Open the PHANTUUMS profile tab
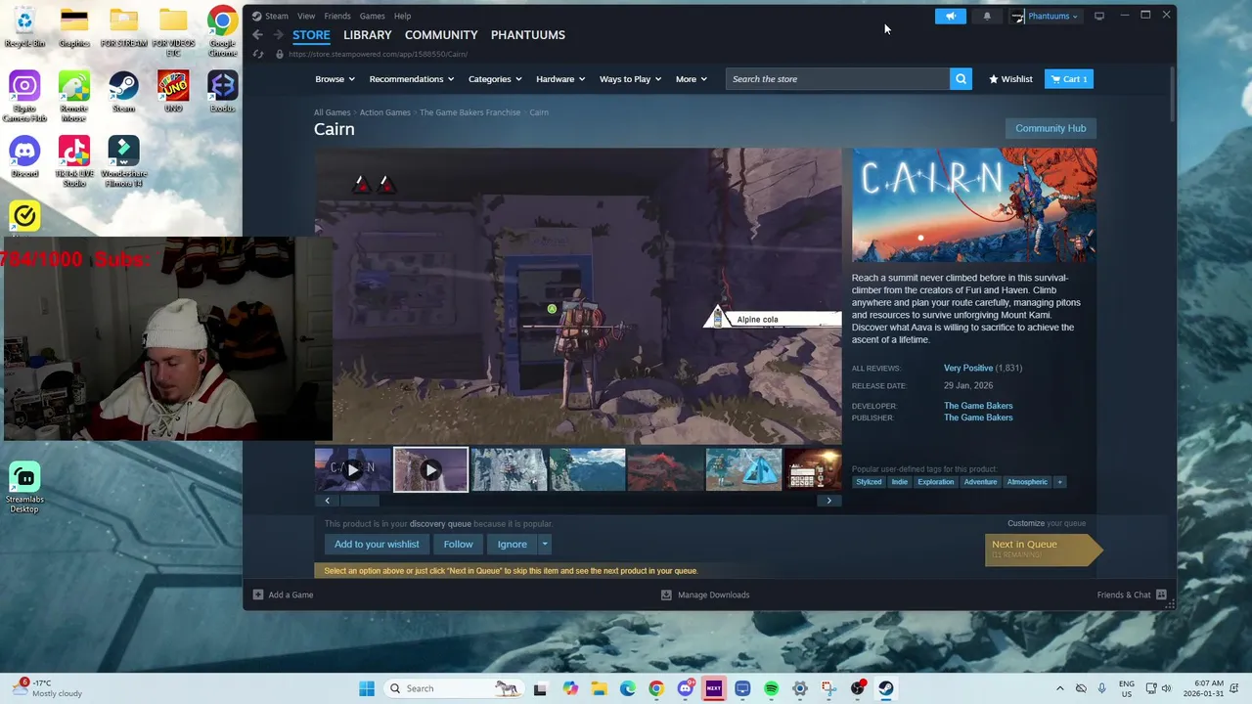This screenshot has height=704, width=1252. coord(527,35)
